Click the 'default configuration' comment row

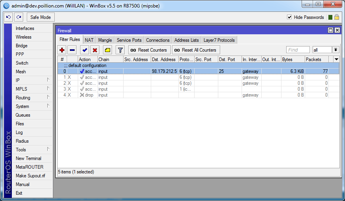pyautogui.click(x=199, y=65)
